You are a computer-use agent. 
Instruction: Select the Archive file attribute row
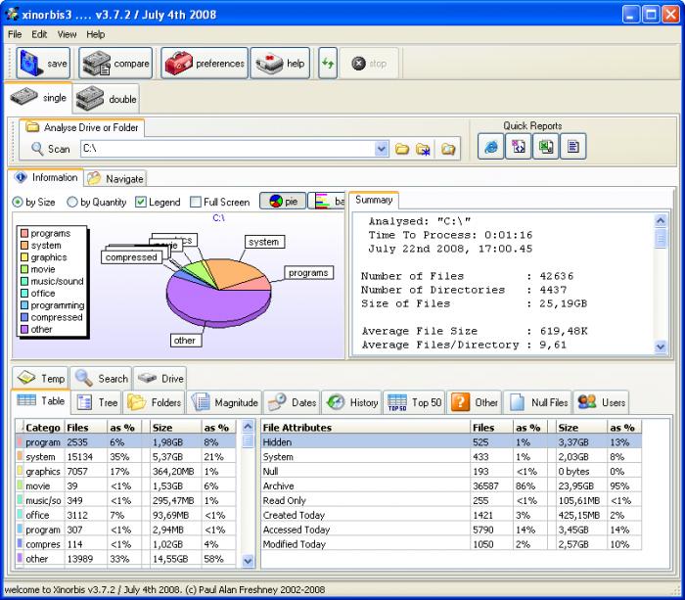tap(451, 485)
